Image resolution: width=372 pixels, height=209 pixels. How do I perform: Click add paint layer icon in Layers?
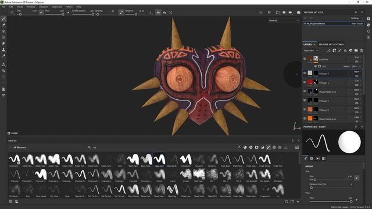pyautogui.click(x=339, y=51)
